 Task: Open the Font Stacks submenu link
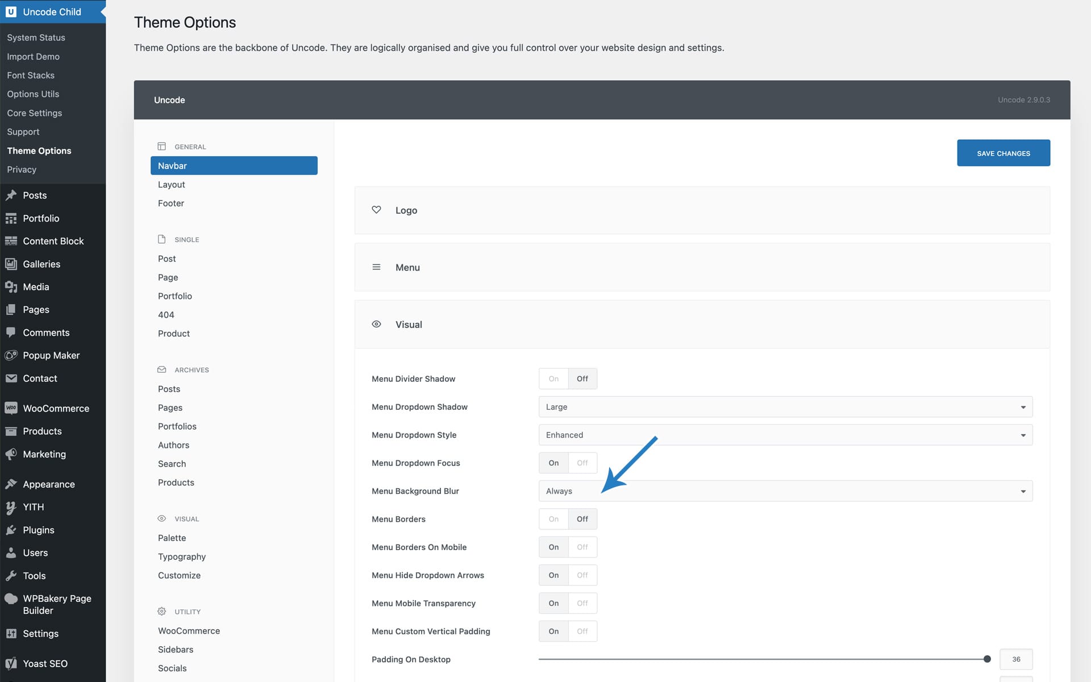tap(31, 75)
